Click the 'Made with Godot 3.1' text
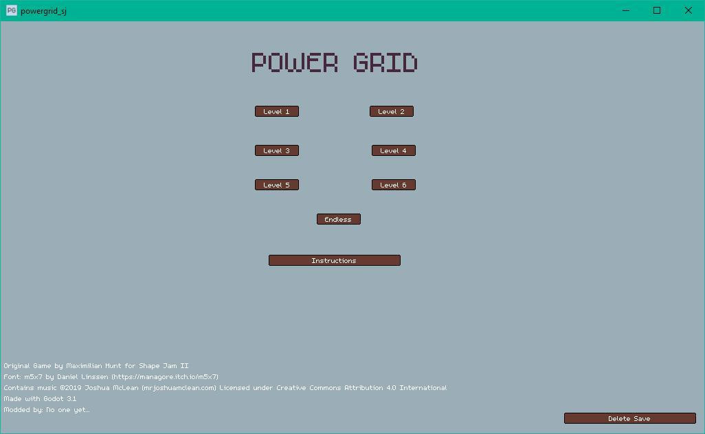The image size is (705, 434). pos(40,398)
